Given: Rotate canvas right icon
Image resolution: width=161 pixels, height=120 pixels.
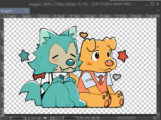Looking at the screenshot, I should point(87,118).
